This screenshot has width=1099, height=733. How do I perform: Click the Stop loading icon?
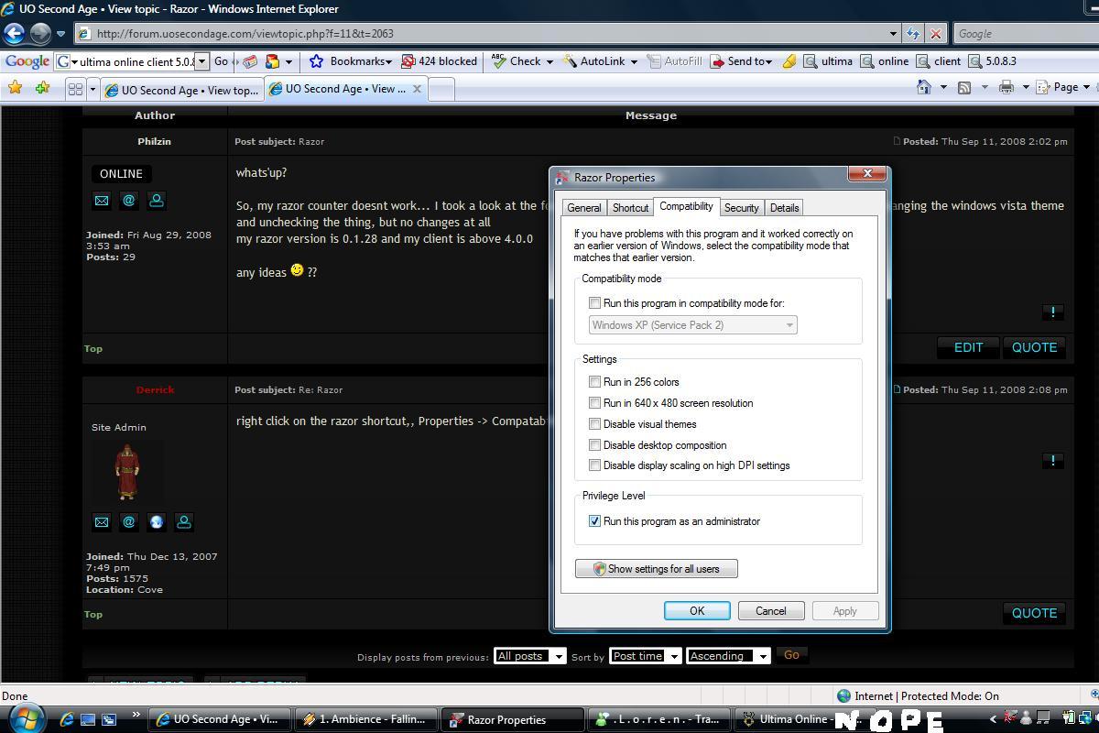tap(935, 33)
